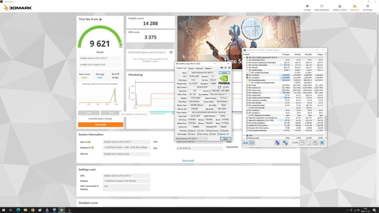Toggle the PhysX checkbox in GPU-Z
The width and height of the screenshot is (379, 213).
[x=210, y=134]
